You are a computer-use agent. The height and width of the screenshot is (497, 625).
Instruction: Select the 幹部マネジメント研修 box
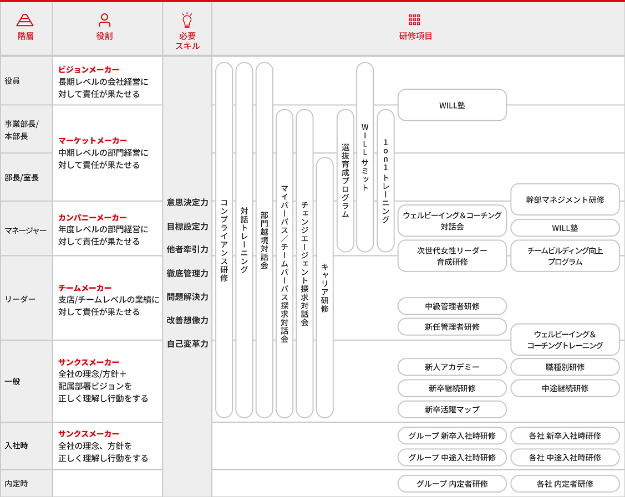565,200
